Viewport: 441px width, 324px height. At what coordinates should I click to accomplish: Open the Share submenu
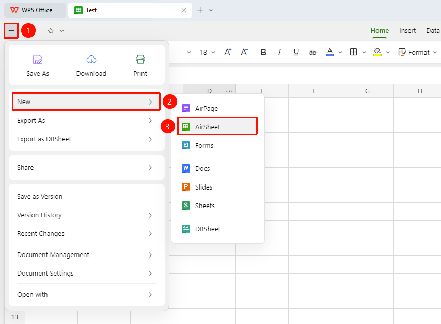(86, 168)
